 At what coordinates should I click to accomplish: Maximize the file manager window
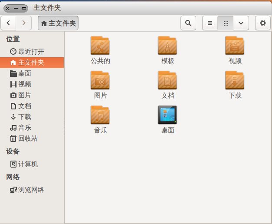tap(24, 8)
